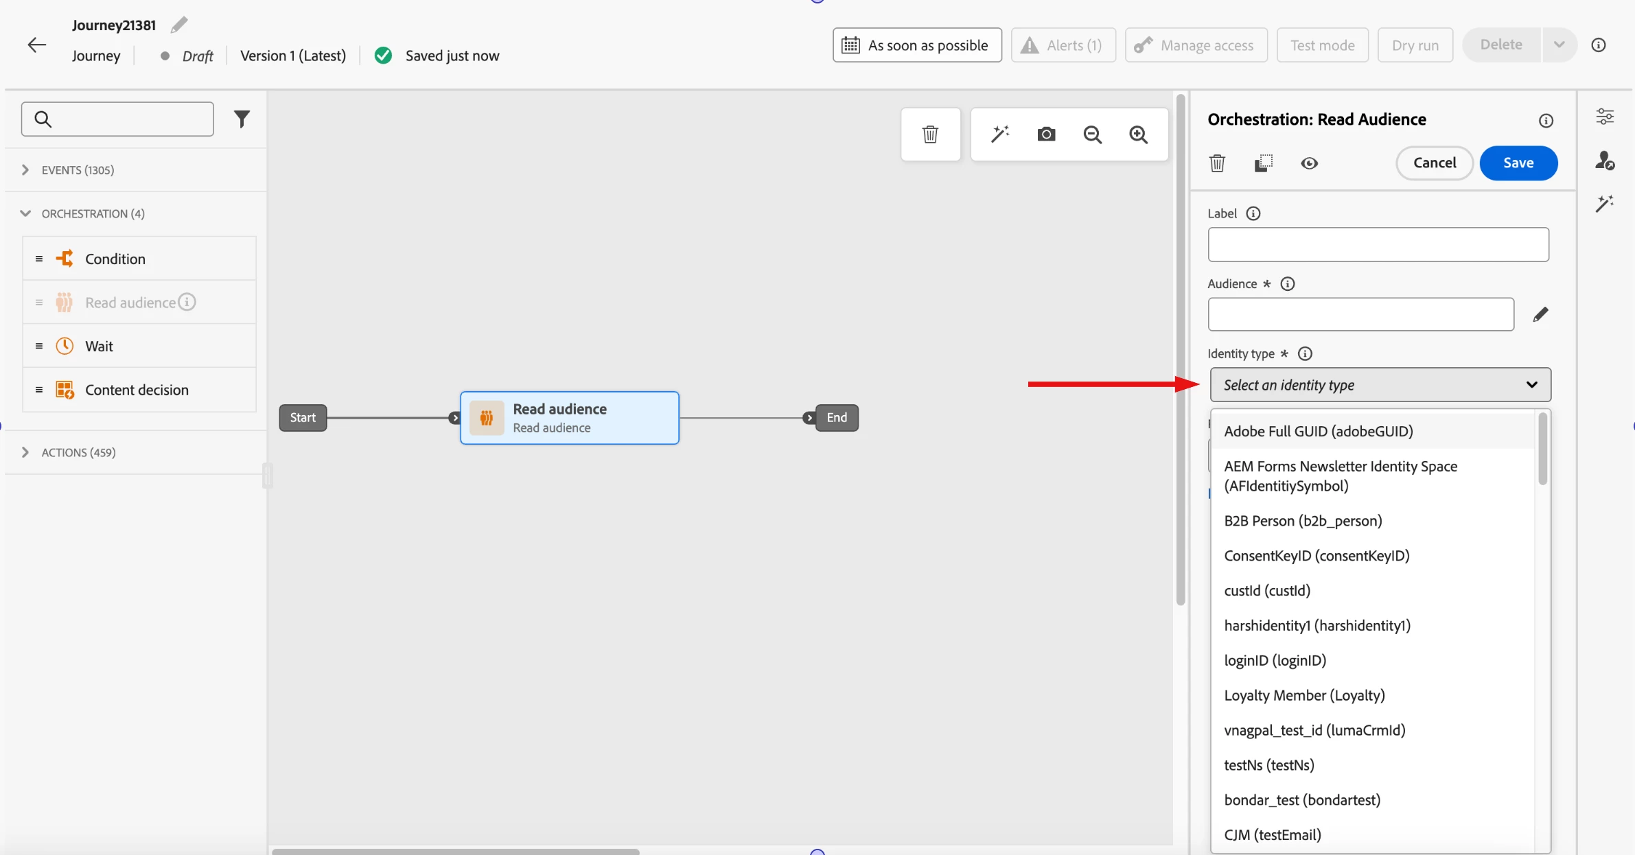Zoom out using the magnifier minus icon

pyautogui.click(x=1092, y=134)
